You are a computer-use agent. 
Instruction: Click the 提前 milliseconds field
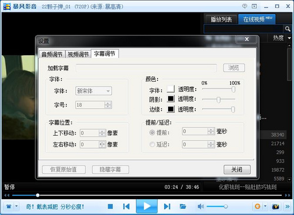click(195, 131)
